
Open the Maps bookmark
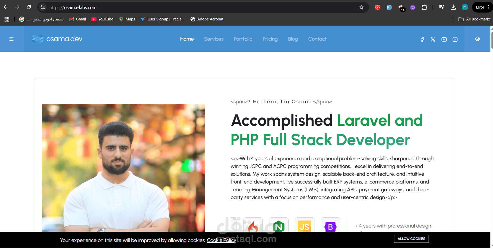(x=127, y=19)
